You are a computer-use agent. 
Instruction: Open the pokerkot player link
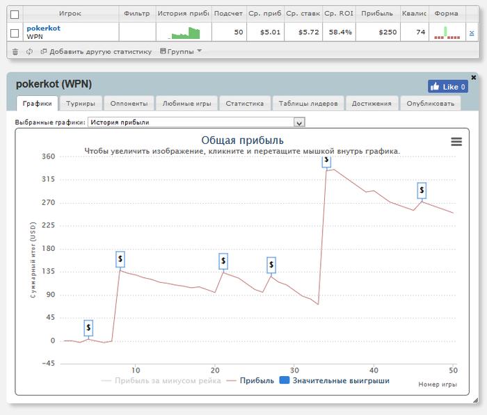43,28
